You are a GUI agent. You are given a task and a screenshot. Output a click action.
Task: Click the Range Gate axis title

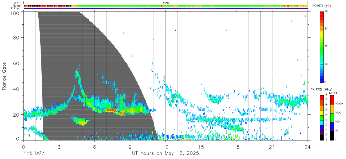pos(4,76)
